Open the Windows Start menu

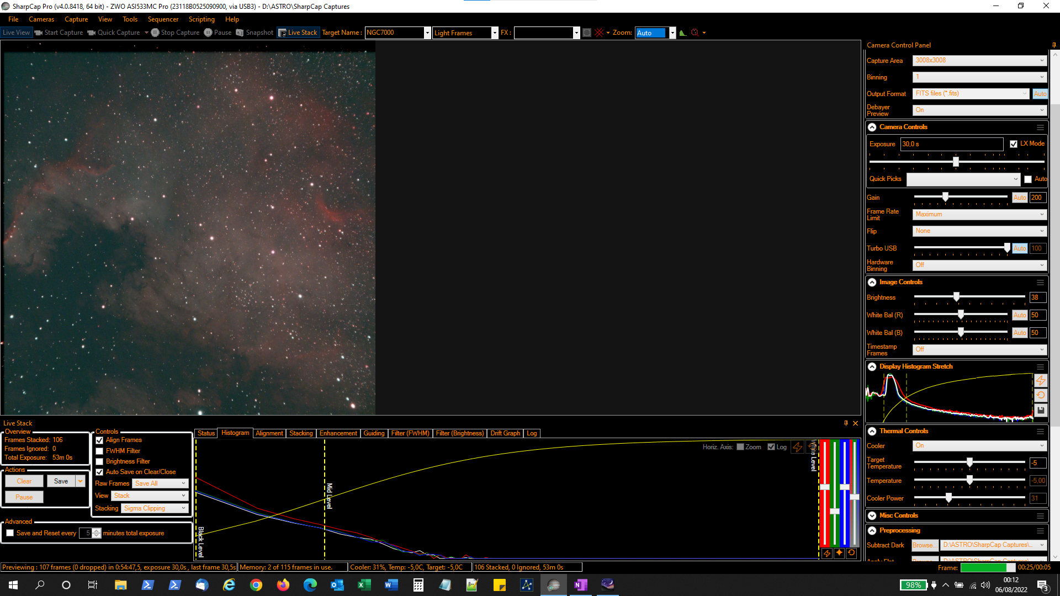point(13,585)
